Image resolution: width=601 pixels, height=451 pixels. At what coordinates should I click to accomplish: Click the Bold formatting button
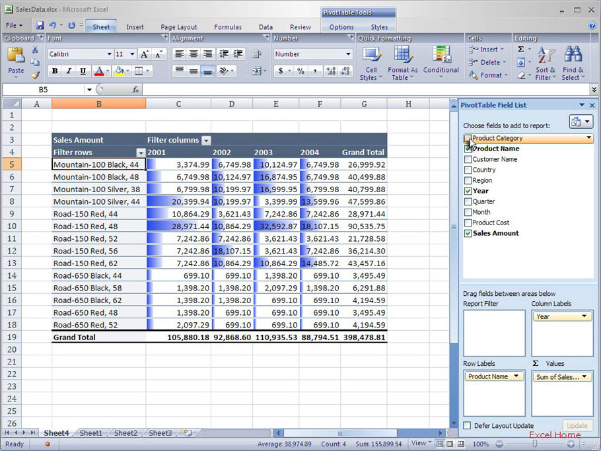(x=55, y=71)
